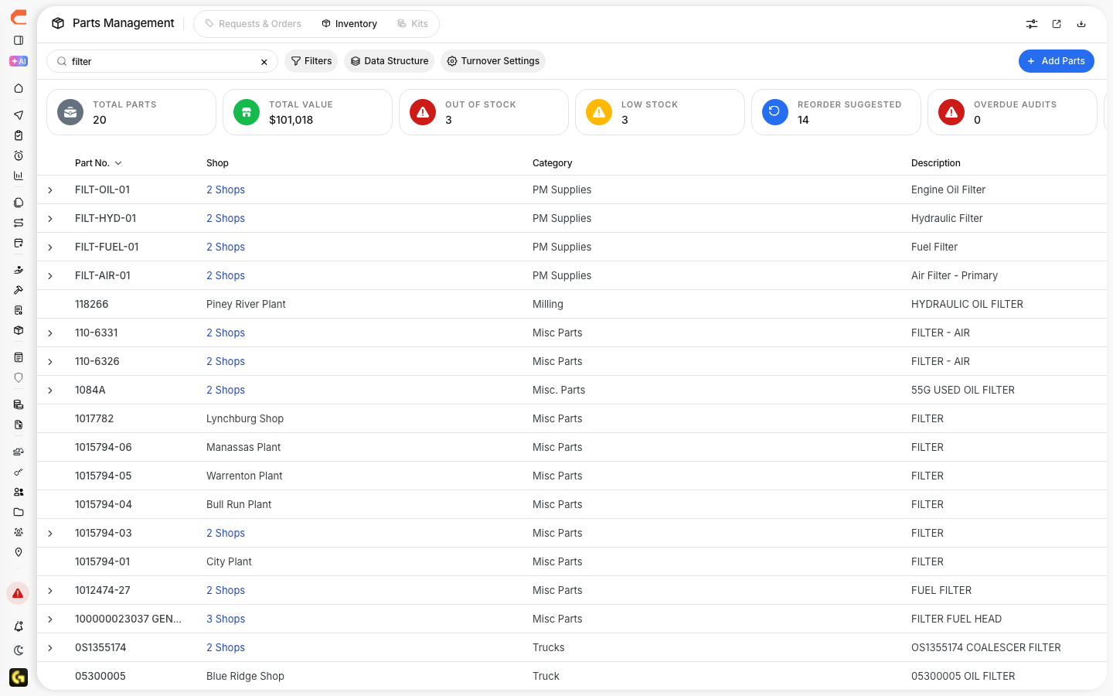
Task: Sort by Part No. column dropdown
Action: click(98, 163)
